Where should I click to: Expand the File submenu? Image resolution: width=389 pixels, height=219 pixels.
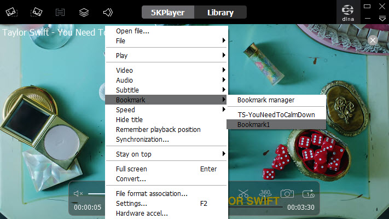pyautogui.click(x=166, y=41)
